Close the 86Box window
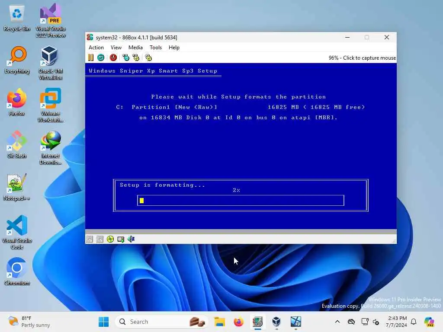The image size is (443, 332). [387, 37]
